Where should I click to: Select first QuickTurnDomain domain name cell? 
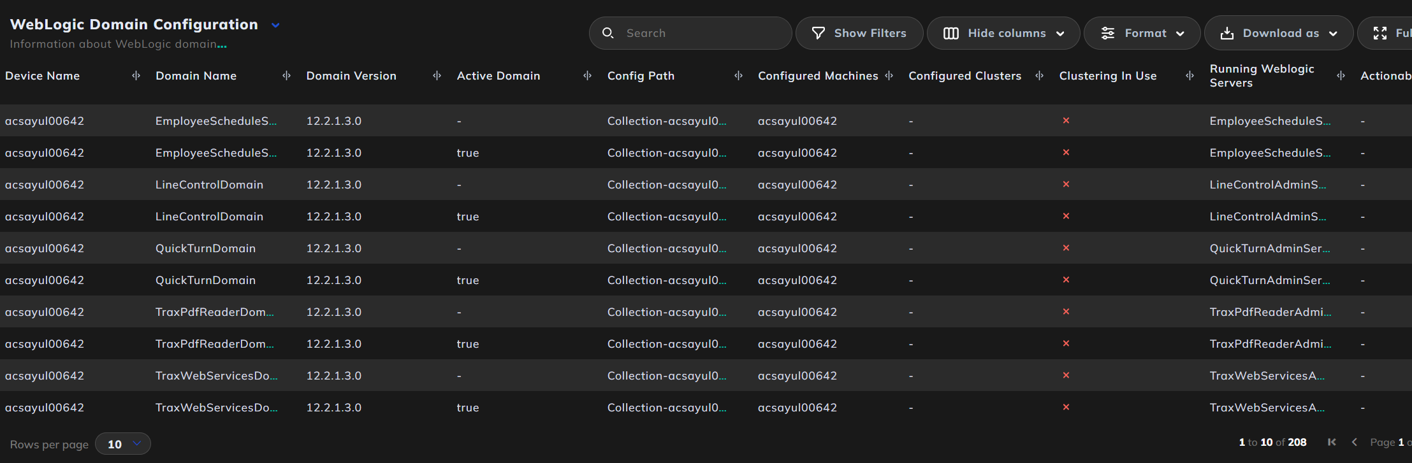point(205,248)
